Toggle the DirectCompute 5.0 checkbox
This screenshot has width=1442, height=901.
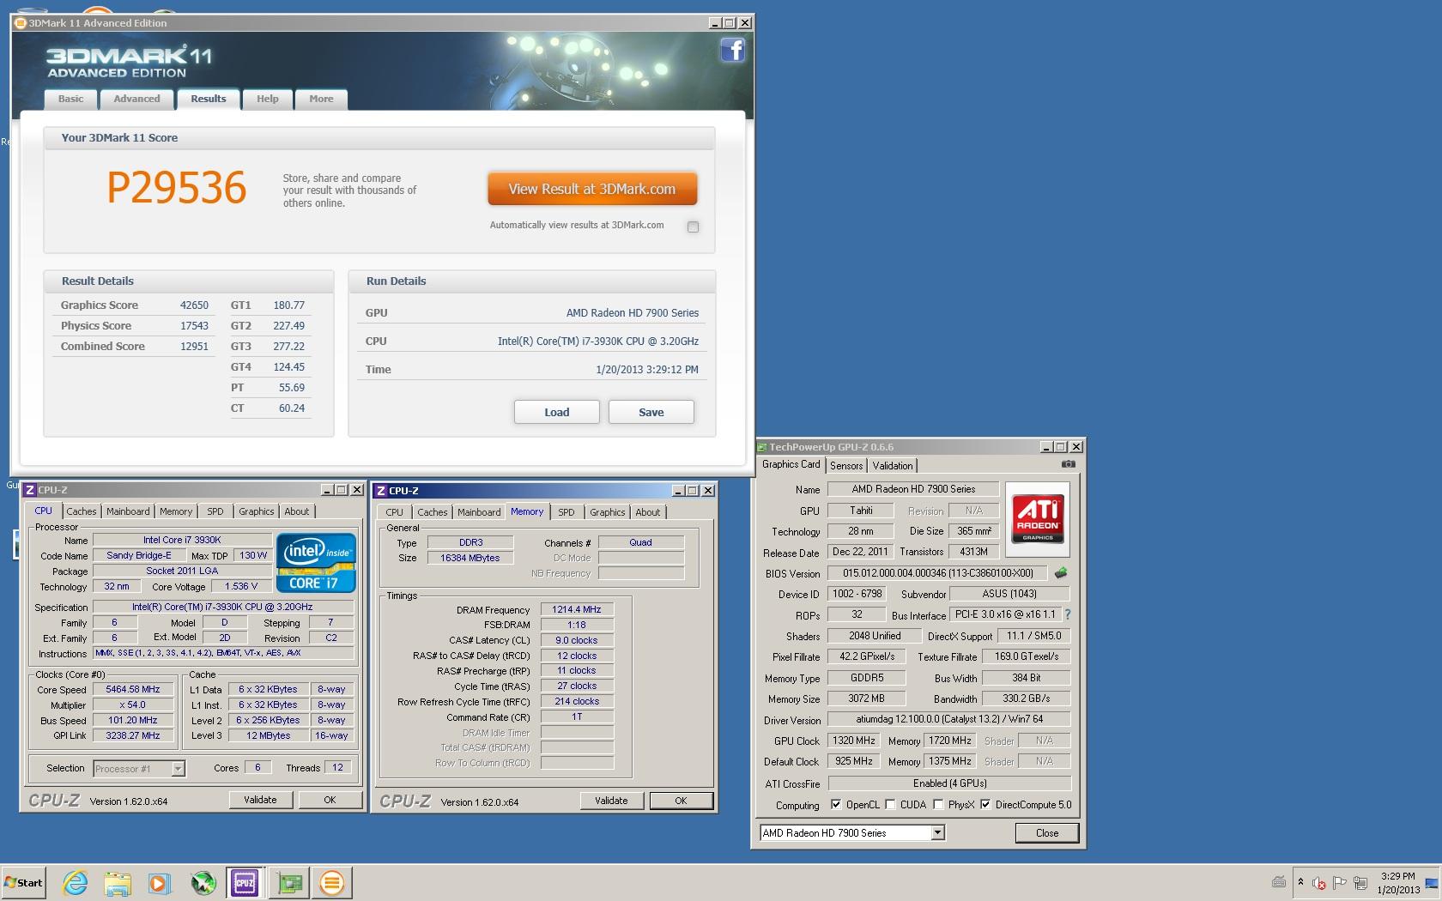click(x=985, y=805)
